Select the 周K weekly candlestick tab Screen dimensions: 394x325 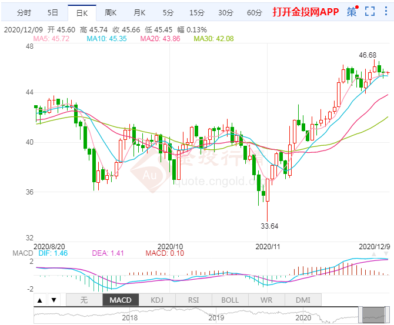pos(110,12)
